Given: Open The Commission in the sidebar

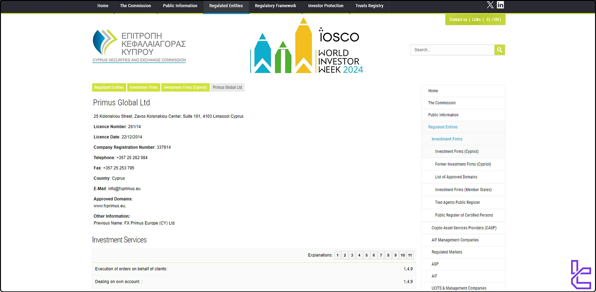Looking at the screenshot, I should point(463,103).
